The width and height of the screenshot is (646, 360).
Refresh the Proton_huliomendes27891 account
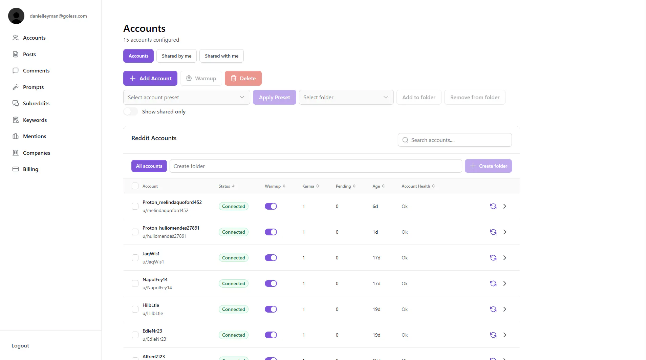pyautogui.click(x=493, y=232)
